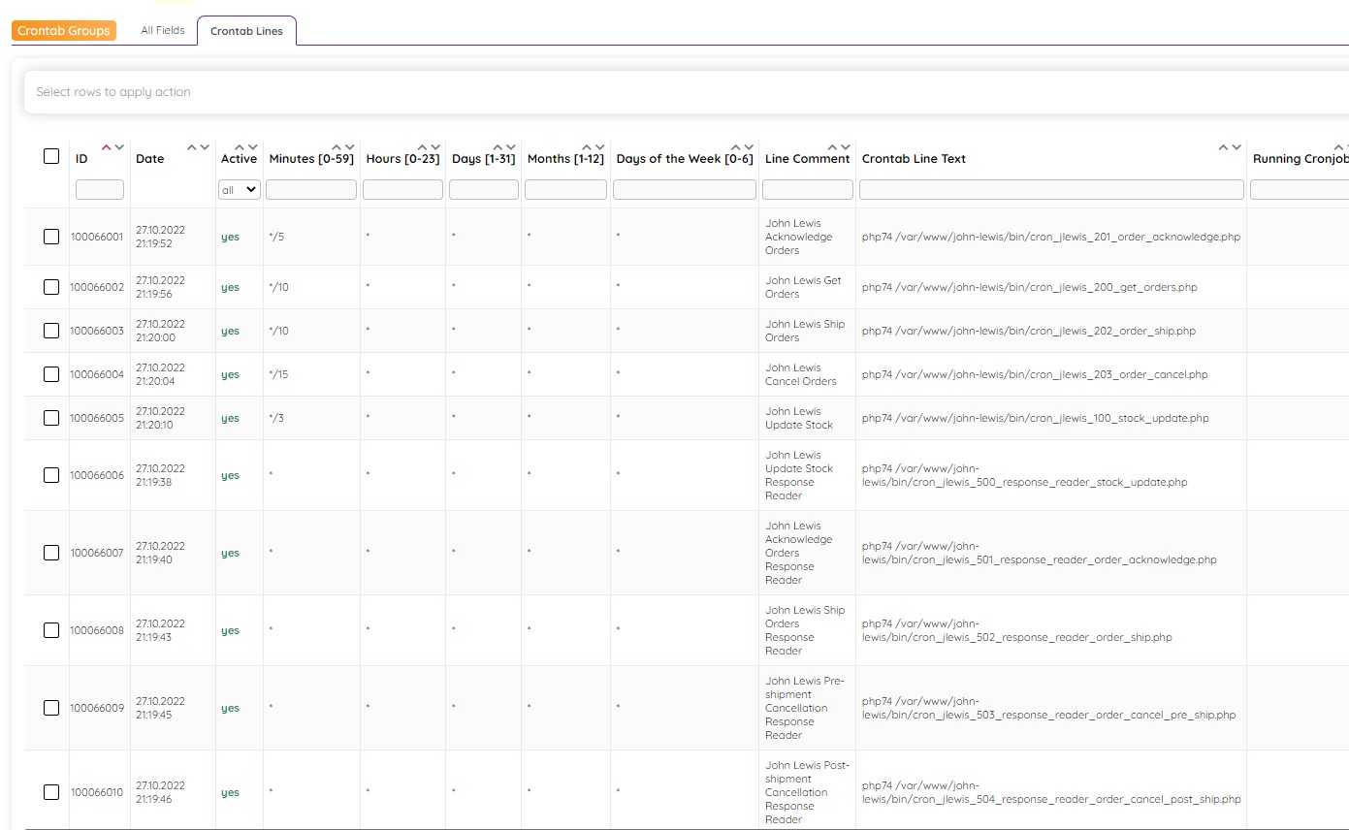Select row 100066009 checkbox

coord(51,708)
